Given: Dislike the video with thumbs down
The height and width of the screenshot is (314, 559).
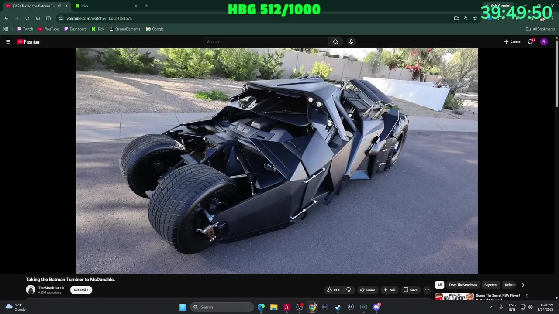Looking at the screenshot, I should click(349, 290).
